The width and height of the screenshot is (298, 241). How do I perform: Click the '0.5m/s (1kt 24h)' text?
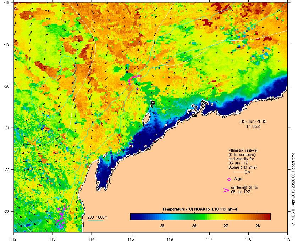pyautogui.click(x=243, y=167)
